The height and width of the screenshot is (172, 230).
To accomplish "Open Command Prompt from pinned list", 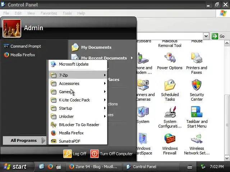I will (22, 46).
